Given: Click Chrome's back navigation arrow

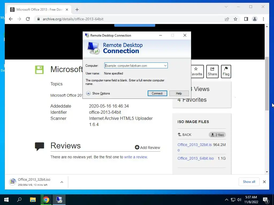Looking at the screenshot, I should pyautogui.click(x=11, y=19).
